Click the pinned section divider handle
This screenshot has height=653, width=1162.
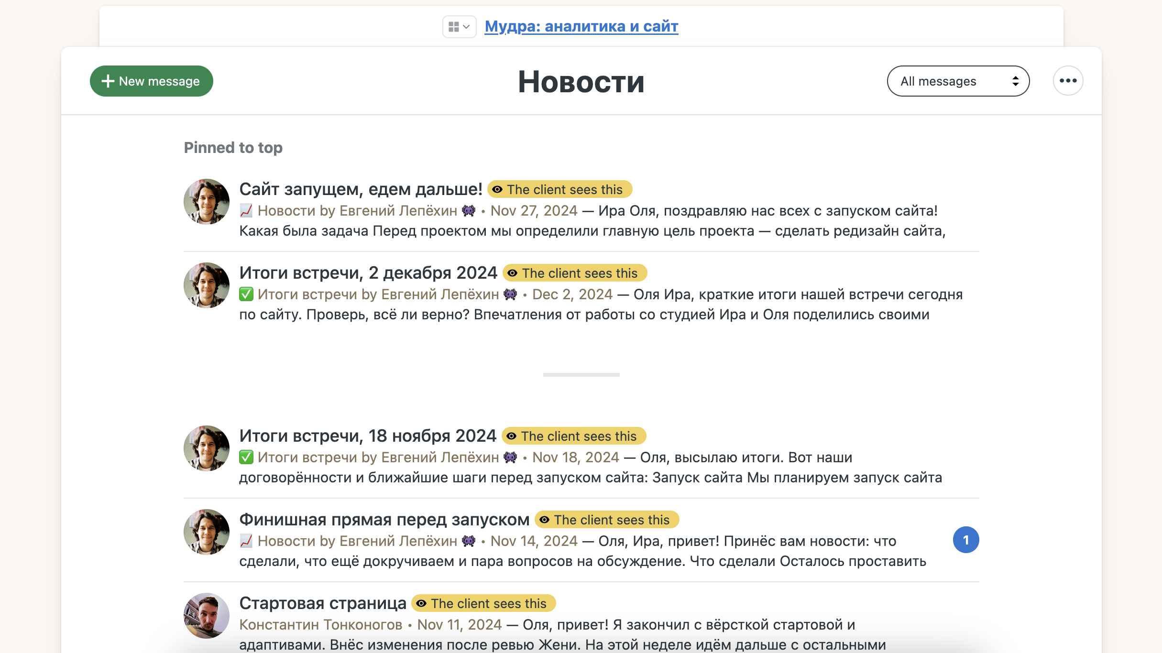pyautogui.click(x=581, y=375)
